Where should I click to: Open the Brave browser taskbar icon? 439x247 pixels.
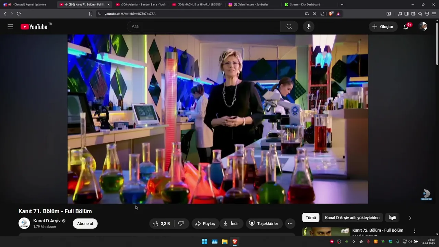(235, 242)
